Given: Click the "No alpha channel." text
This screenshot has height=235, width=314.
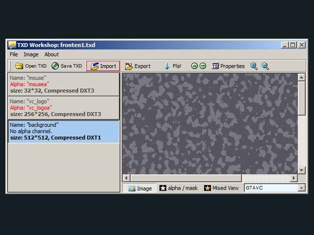Looking at the screenshot, I should [31, 131].
